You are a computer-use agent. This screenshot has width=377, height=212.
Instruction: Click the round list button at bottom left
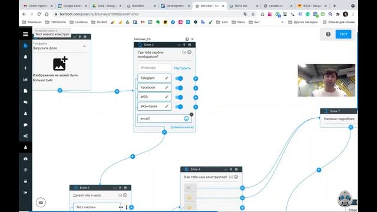(41, 203)
